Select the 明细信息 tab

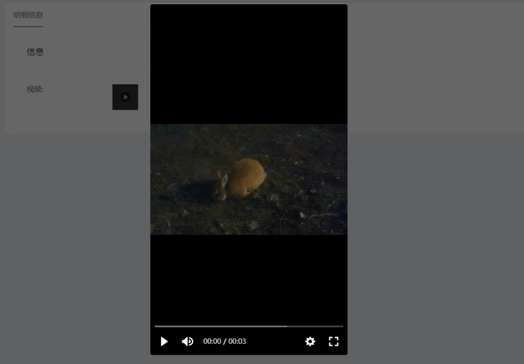point(28,15)
